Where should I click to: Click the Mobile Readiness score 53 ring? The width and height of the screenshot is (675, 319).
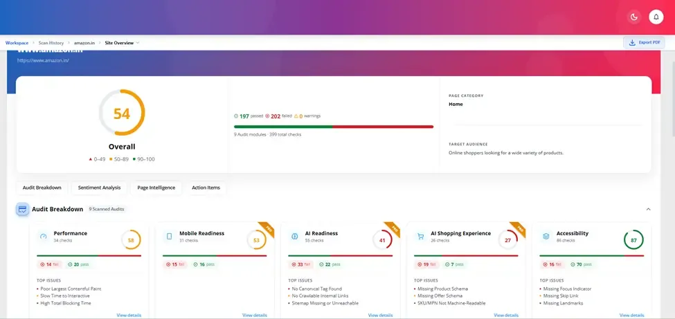pyautogui.click(x=257, y=240)
